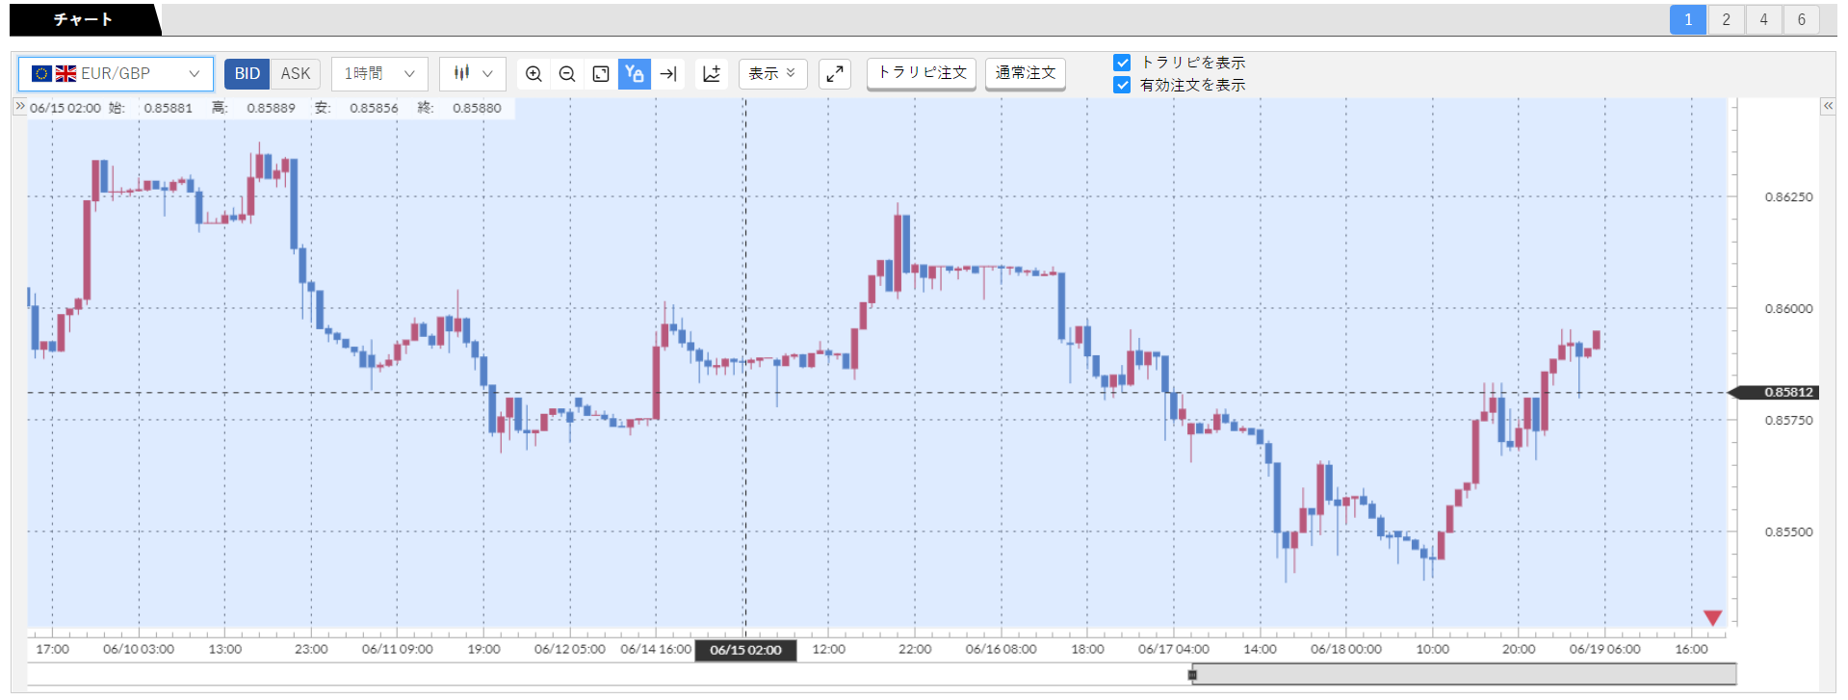Switch to 1-chart layout
This screenshot has height=700, width=1848.
1688,20
